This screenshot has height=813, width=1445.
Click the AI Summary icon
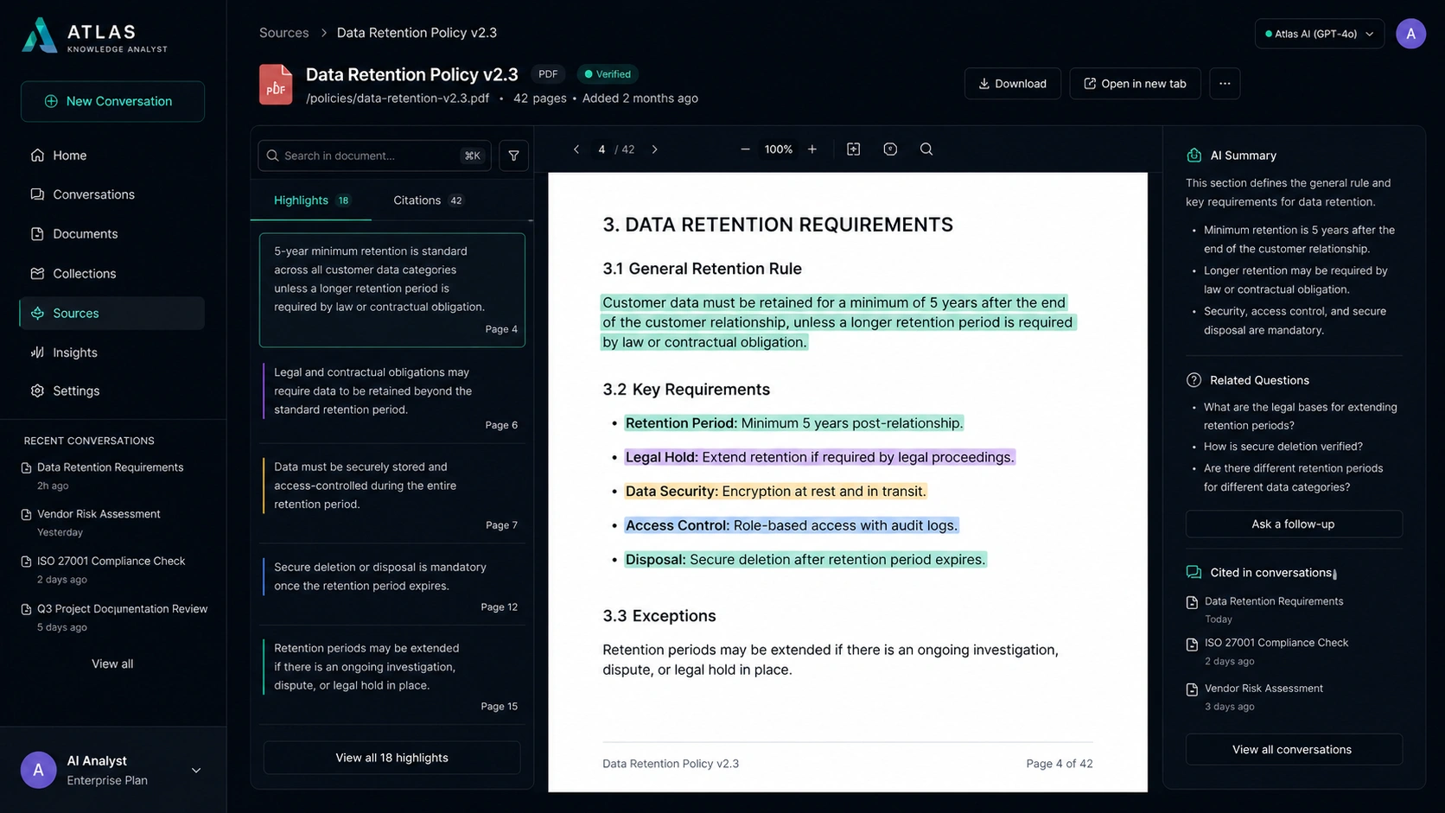(1194, 156)
